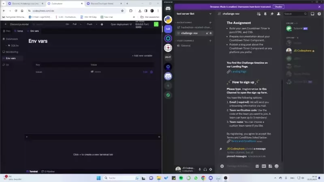Focus Discord message input box

pos(239,166)
